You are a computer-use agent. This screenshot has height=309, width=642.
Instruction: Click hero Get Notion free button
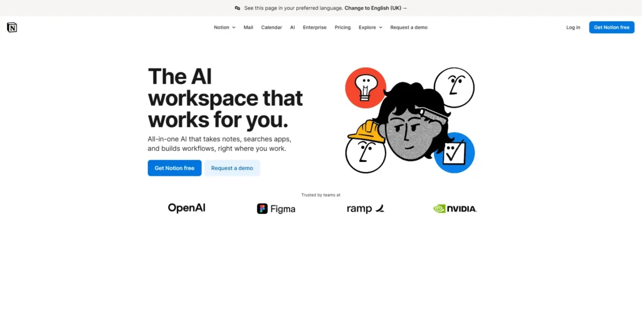point(174,168)
